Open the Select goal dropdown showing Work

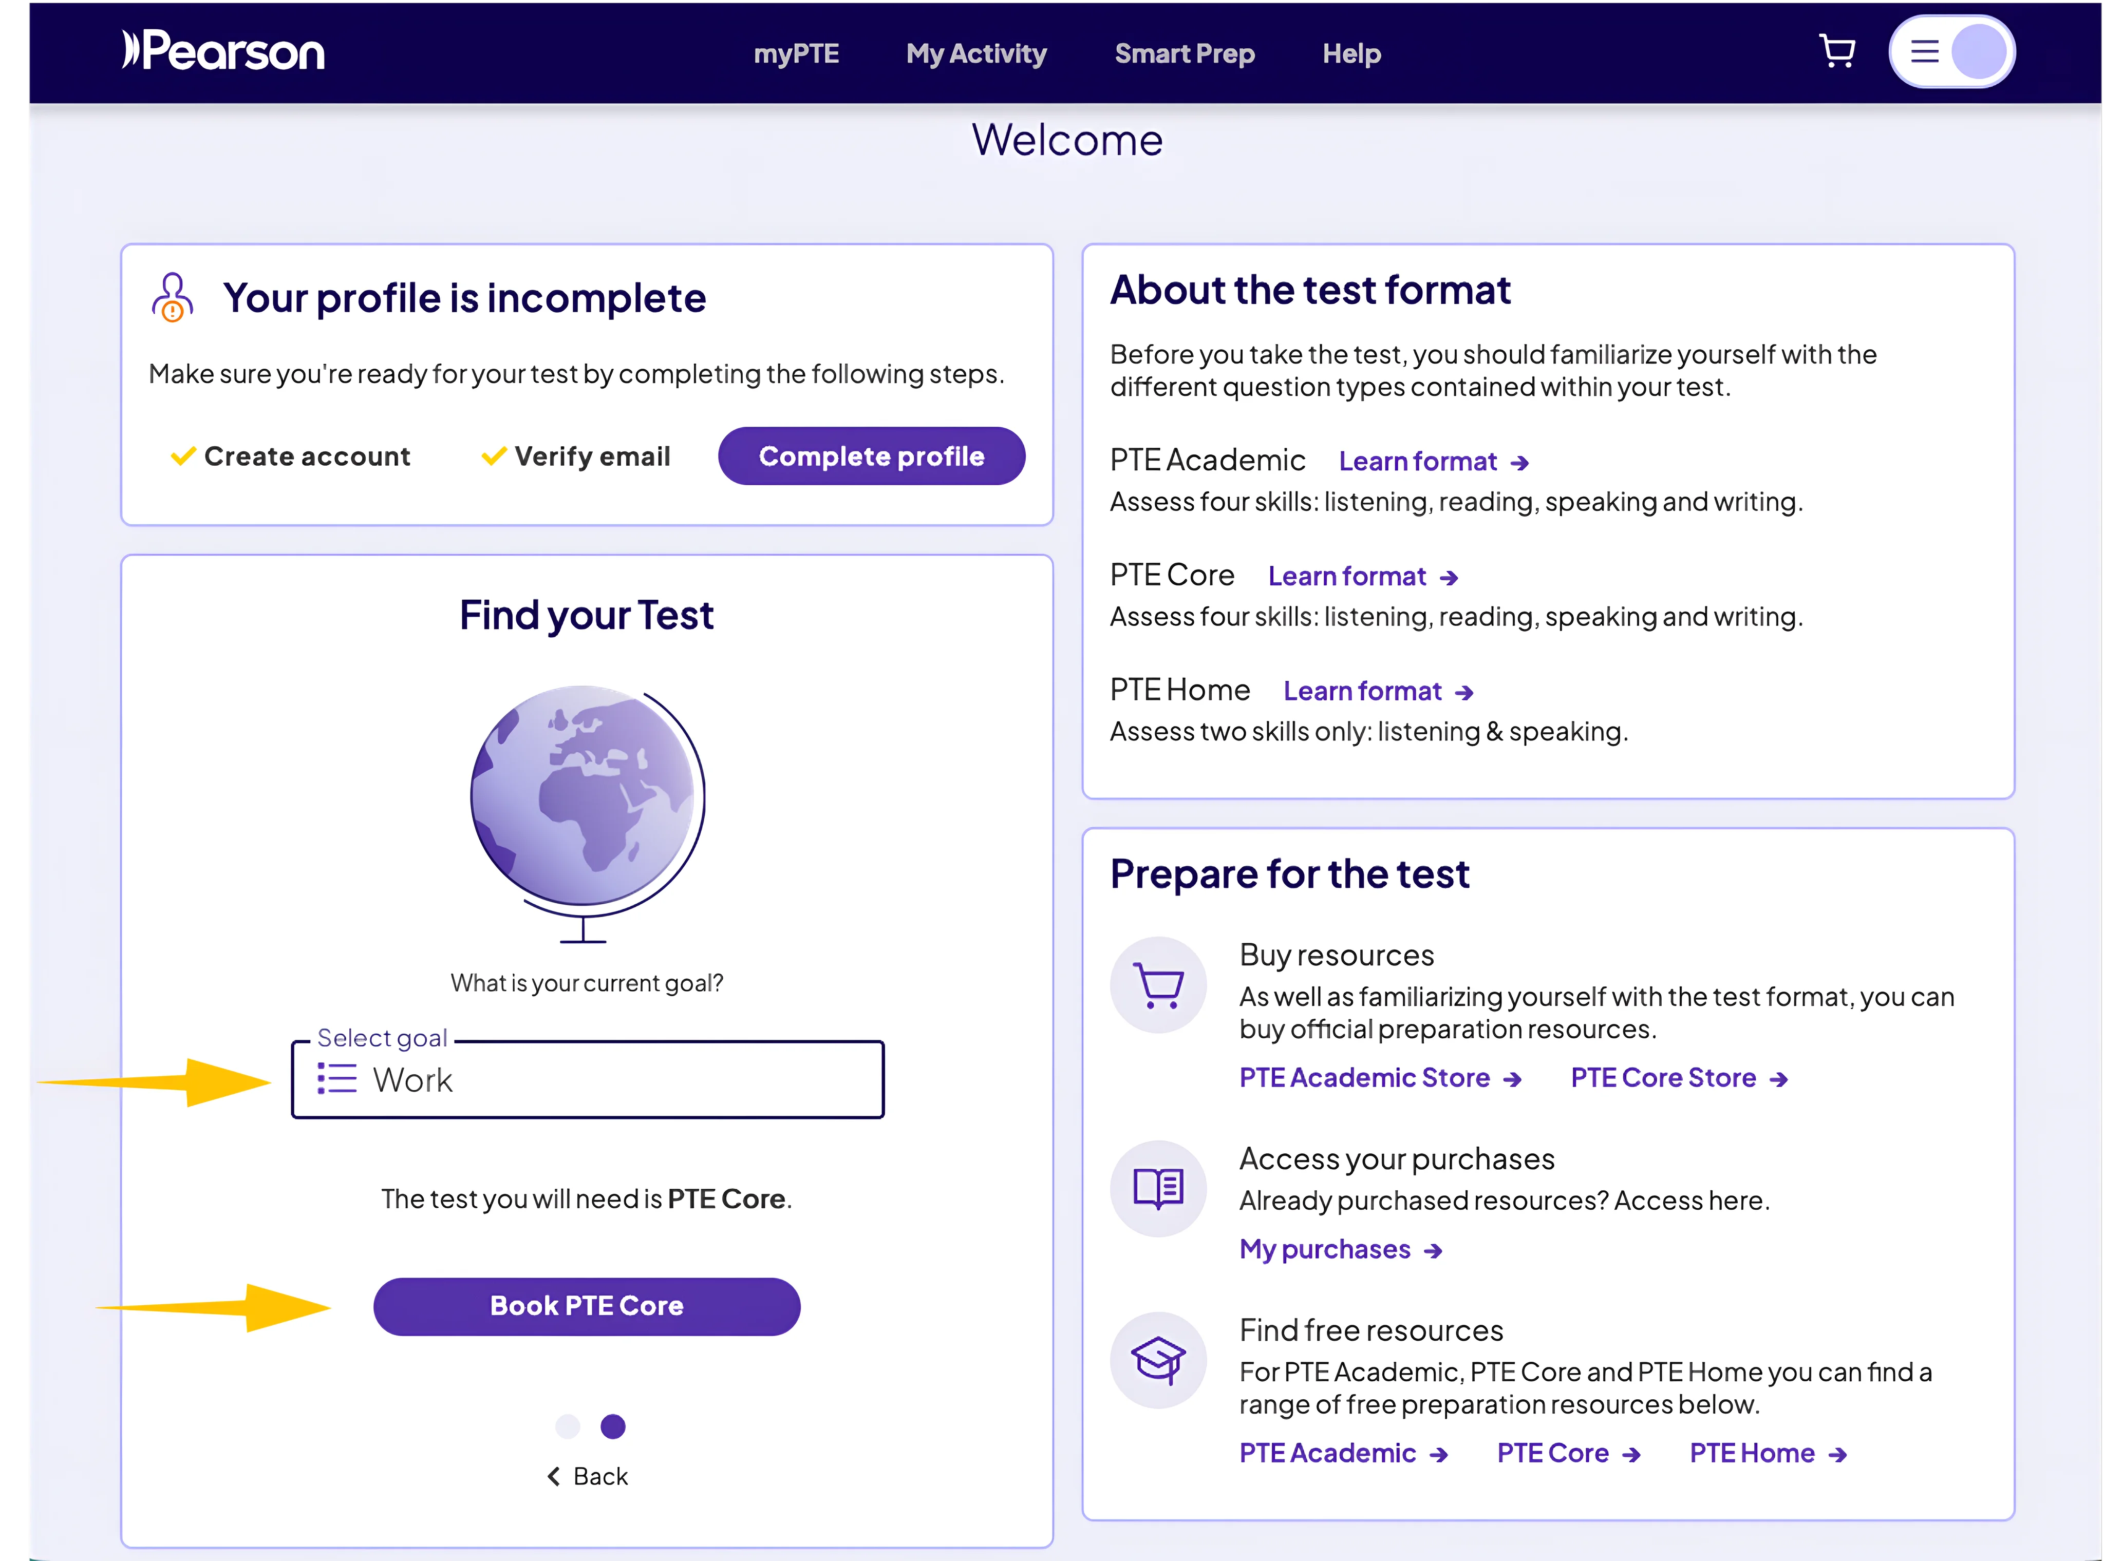click(x=587, y=1079)
